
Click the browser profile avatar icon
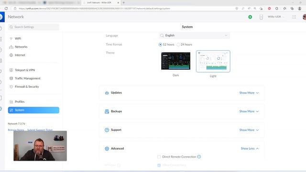pyautogui.click(x=300, y=9)
